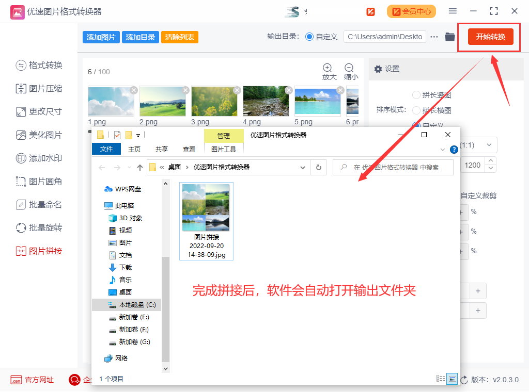
Task: Expand the Explorer ribbon chevron
Action: click(x=442, y=150)
